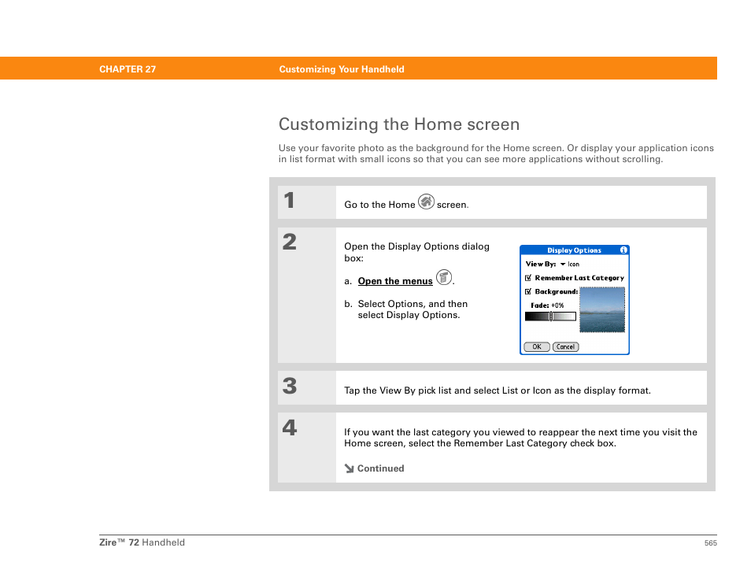Image resolution: width=751 pixels, height=581 pixels.
Task: Click the Display Options dialog title
Action: pyautogui.click(x=574, y=250)
